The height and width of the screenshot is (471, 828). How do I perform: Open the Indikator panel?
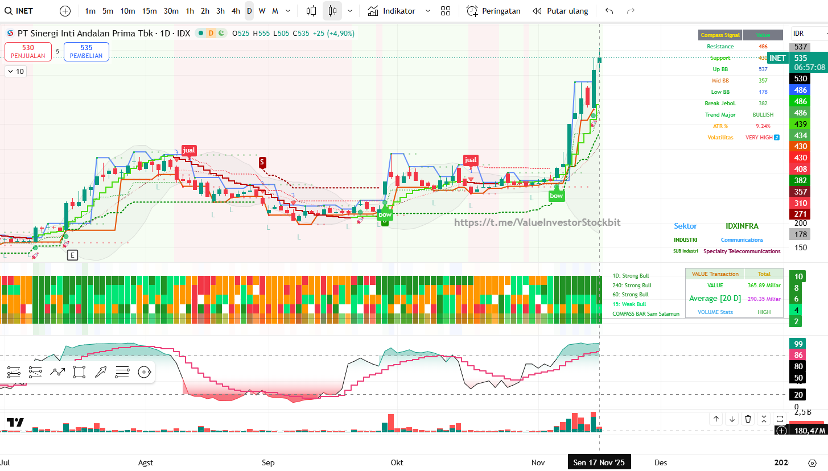pos(392,11)
